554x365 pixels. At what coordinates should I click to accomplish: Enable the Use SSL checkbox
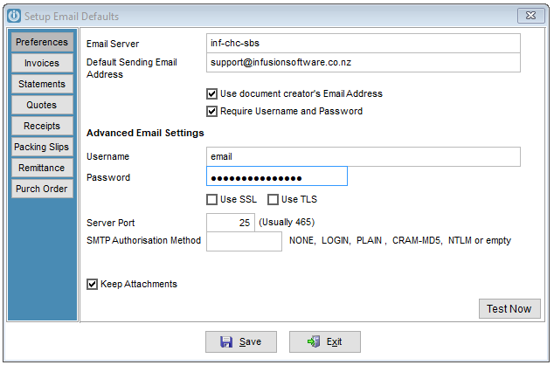[x=211, y=199]
